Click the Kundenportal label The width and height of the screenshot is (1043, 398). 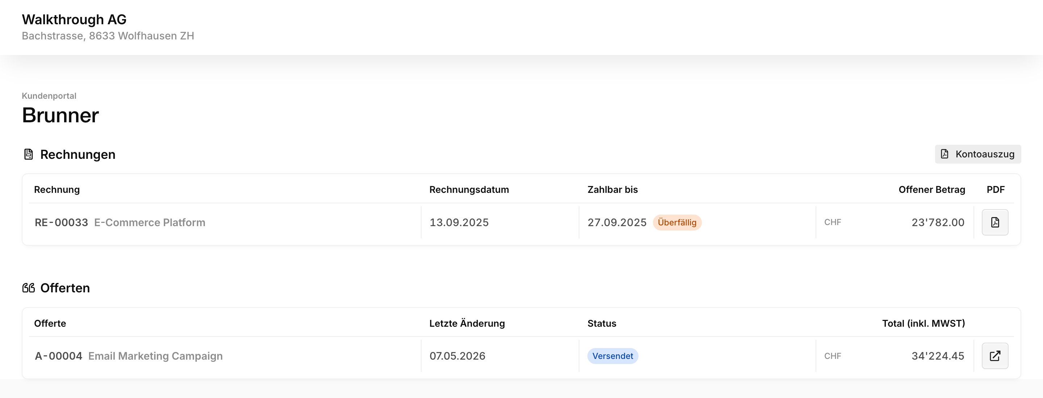[49, 96]
